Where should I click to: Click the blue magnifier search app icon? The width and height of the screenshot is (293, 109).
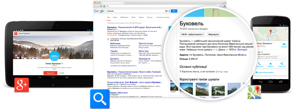point(100,99)
